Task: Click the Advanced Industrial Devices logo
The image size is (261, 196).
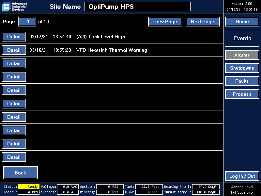Action: click(14, 7)
